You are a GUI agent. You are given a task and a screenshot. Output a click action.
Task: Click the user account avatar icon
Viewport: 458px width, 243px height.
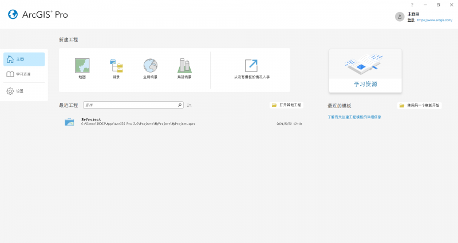[400, 17]
